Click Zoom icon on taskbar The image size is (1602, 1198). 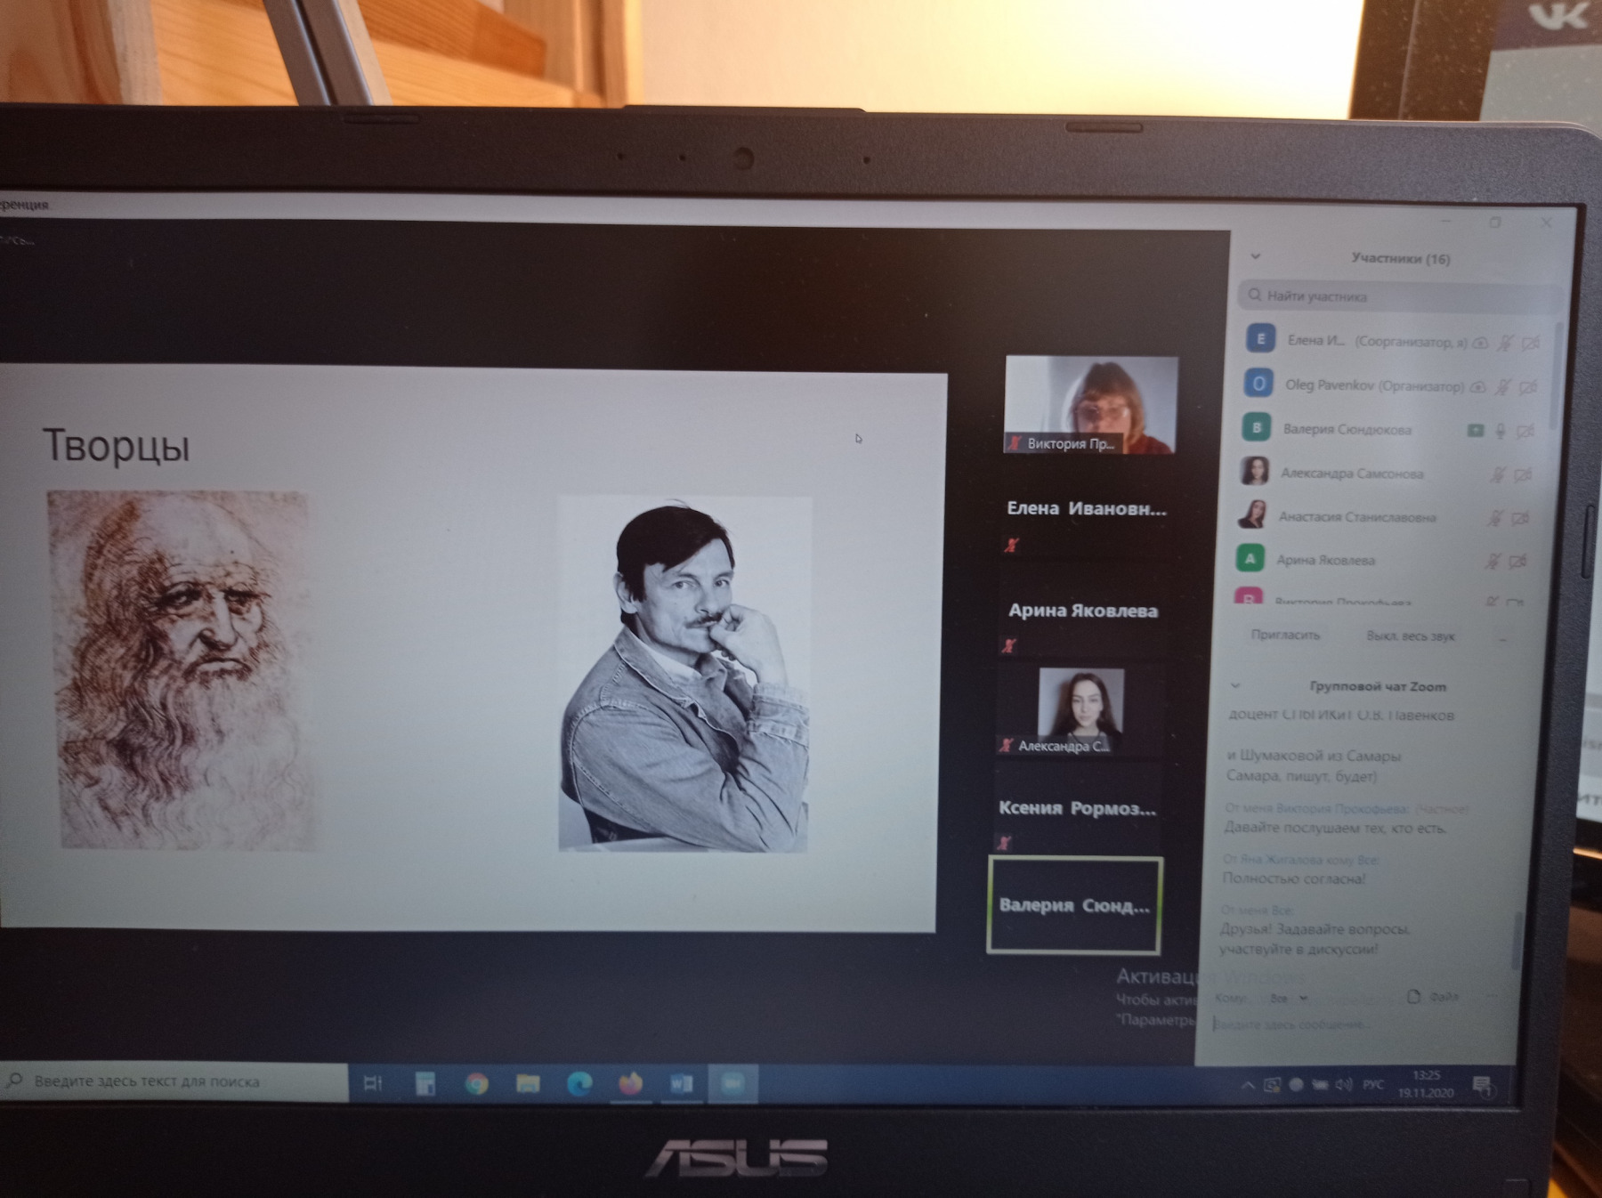tap(732, 1083)
